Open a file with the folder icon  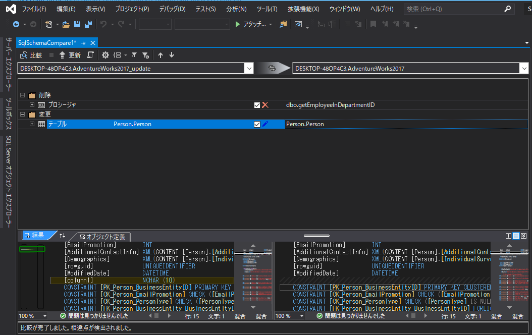point(66,24)
